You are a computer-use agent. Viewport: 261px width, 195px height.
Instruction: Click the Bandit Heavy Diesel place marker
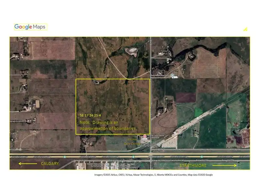(106, 165)
